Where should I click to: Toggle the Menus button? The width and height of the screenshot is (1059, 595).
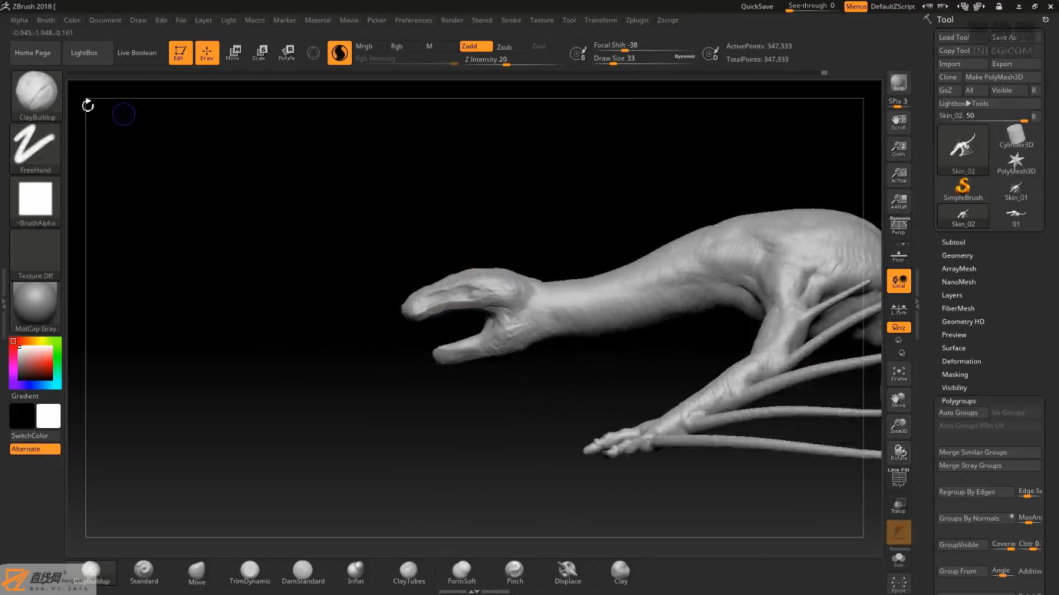tap(856, 7)
